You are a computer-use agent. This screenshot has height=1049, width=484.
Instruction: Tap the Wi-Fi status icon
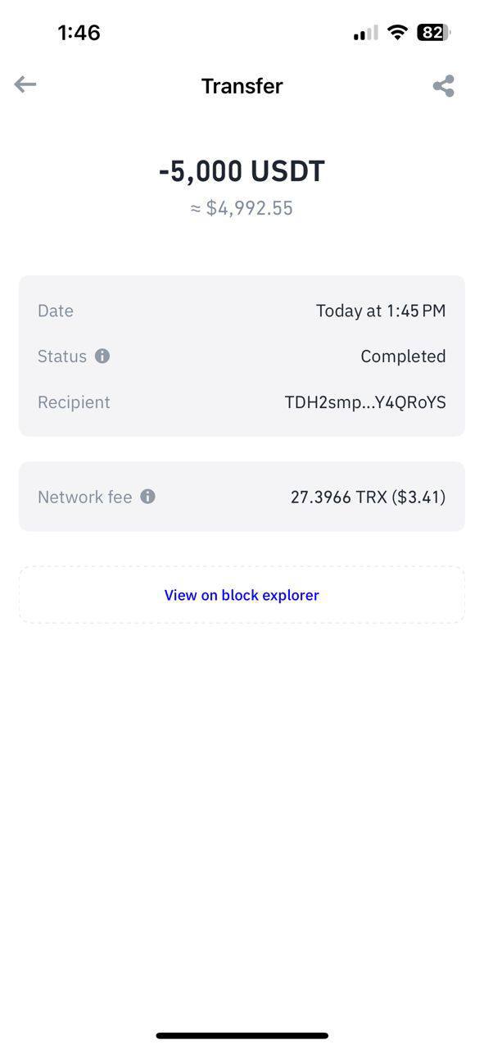398,33
